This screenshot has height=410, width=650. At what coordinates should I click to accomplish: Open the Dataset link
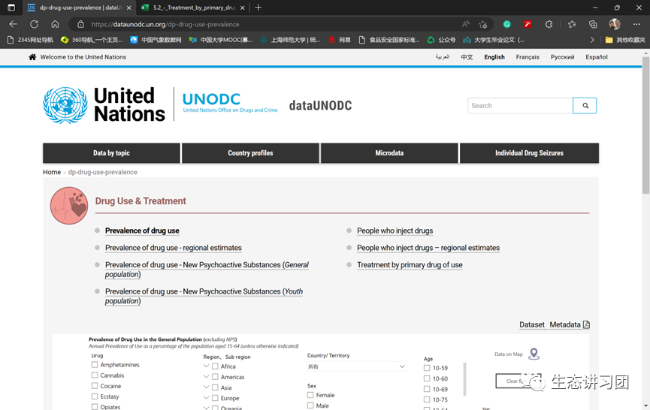532,324
